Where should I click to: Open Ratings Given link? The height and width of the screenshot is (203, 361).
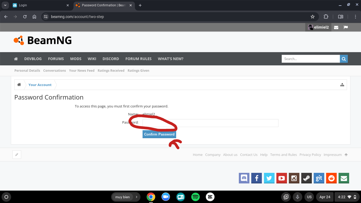[138, 70]
